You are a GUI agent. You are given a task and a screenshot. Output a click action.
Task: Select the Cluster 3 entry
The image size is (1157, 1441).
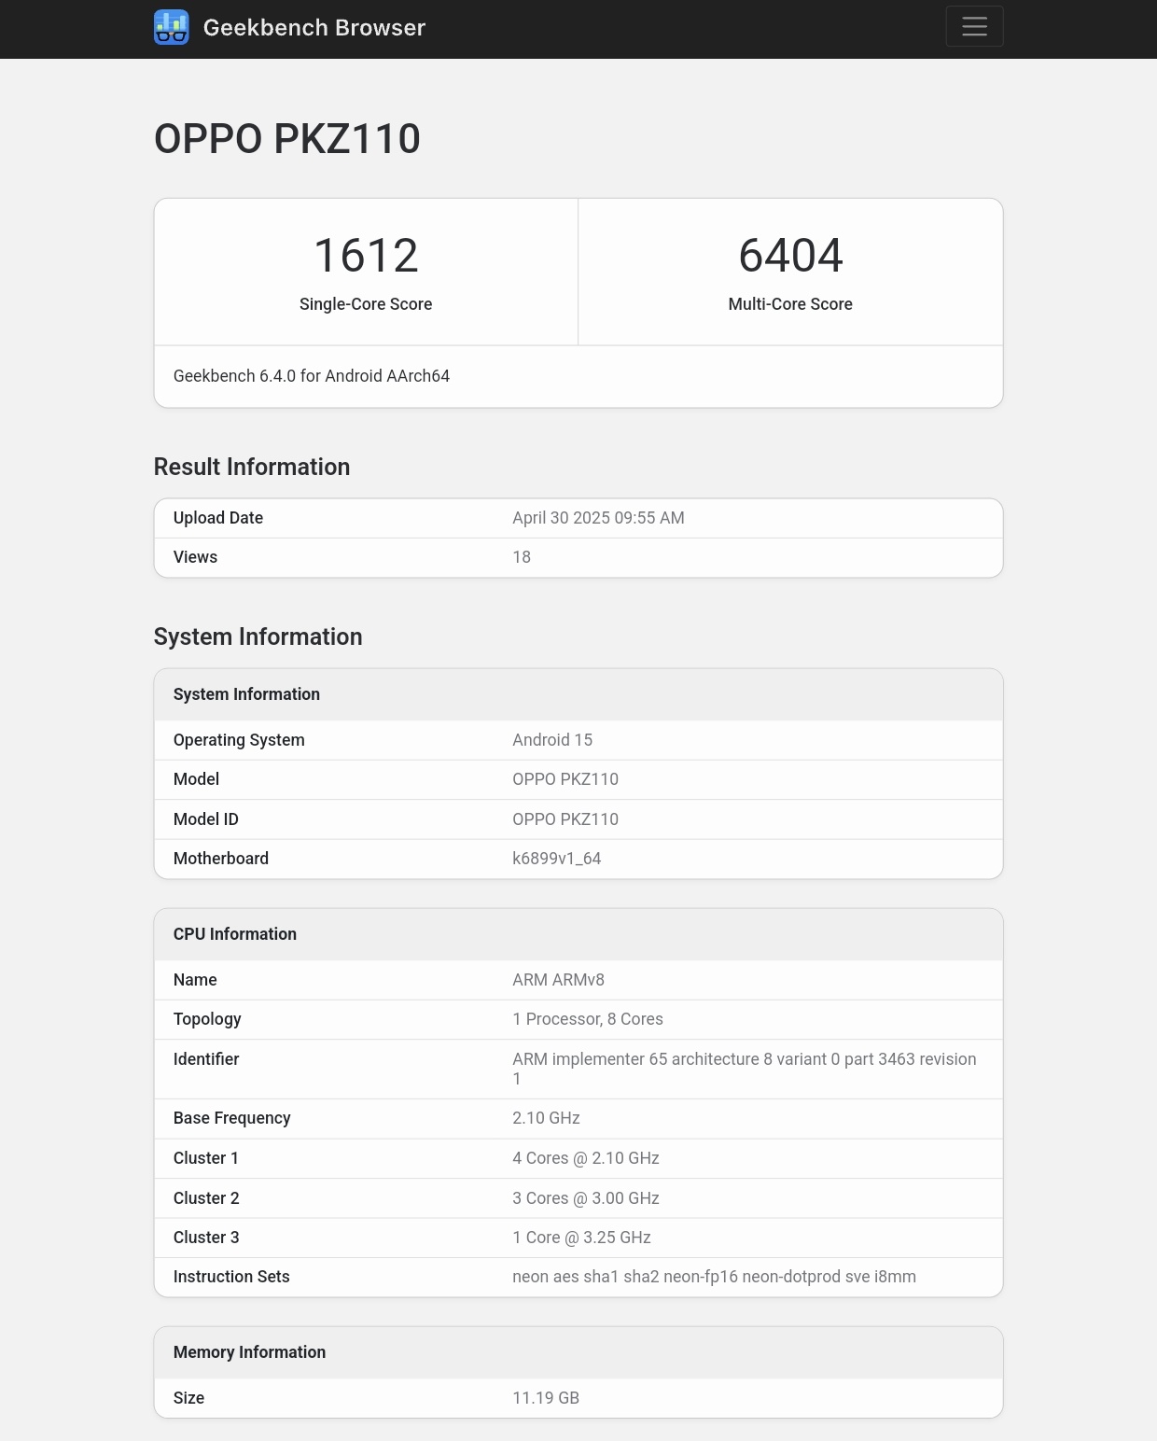point(578,1237)
